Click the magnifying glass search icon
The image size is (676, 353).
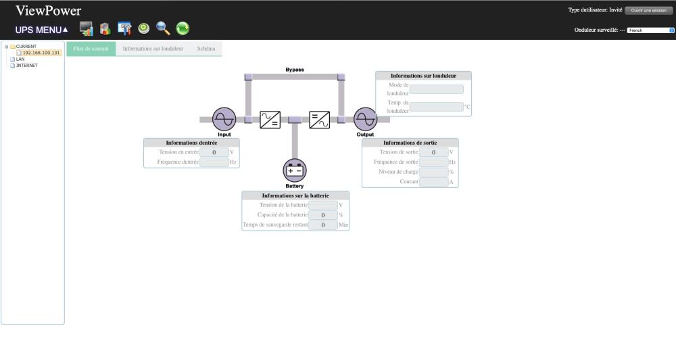163,28
